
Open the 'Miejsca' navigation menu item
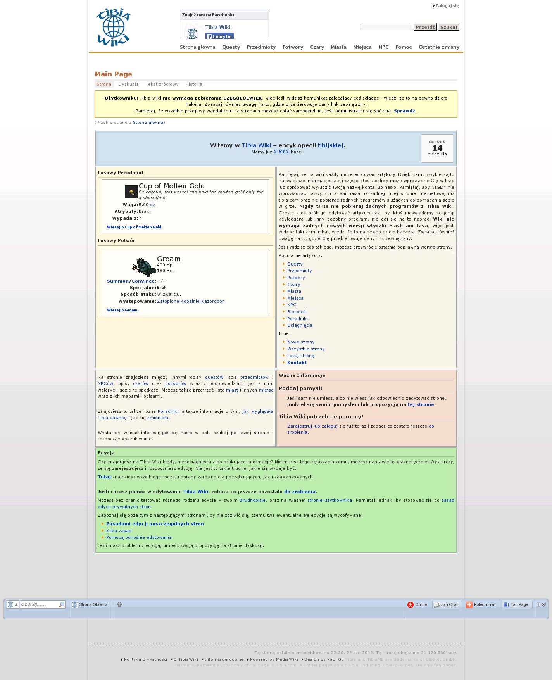[x=362, y=47]
